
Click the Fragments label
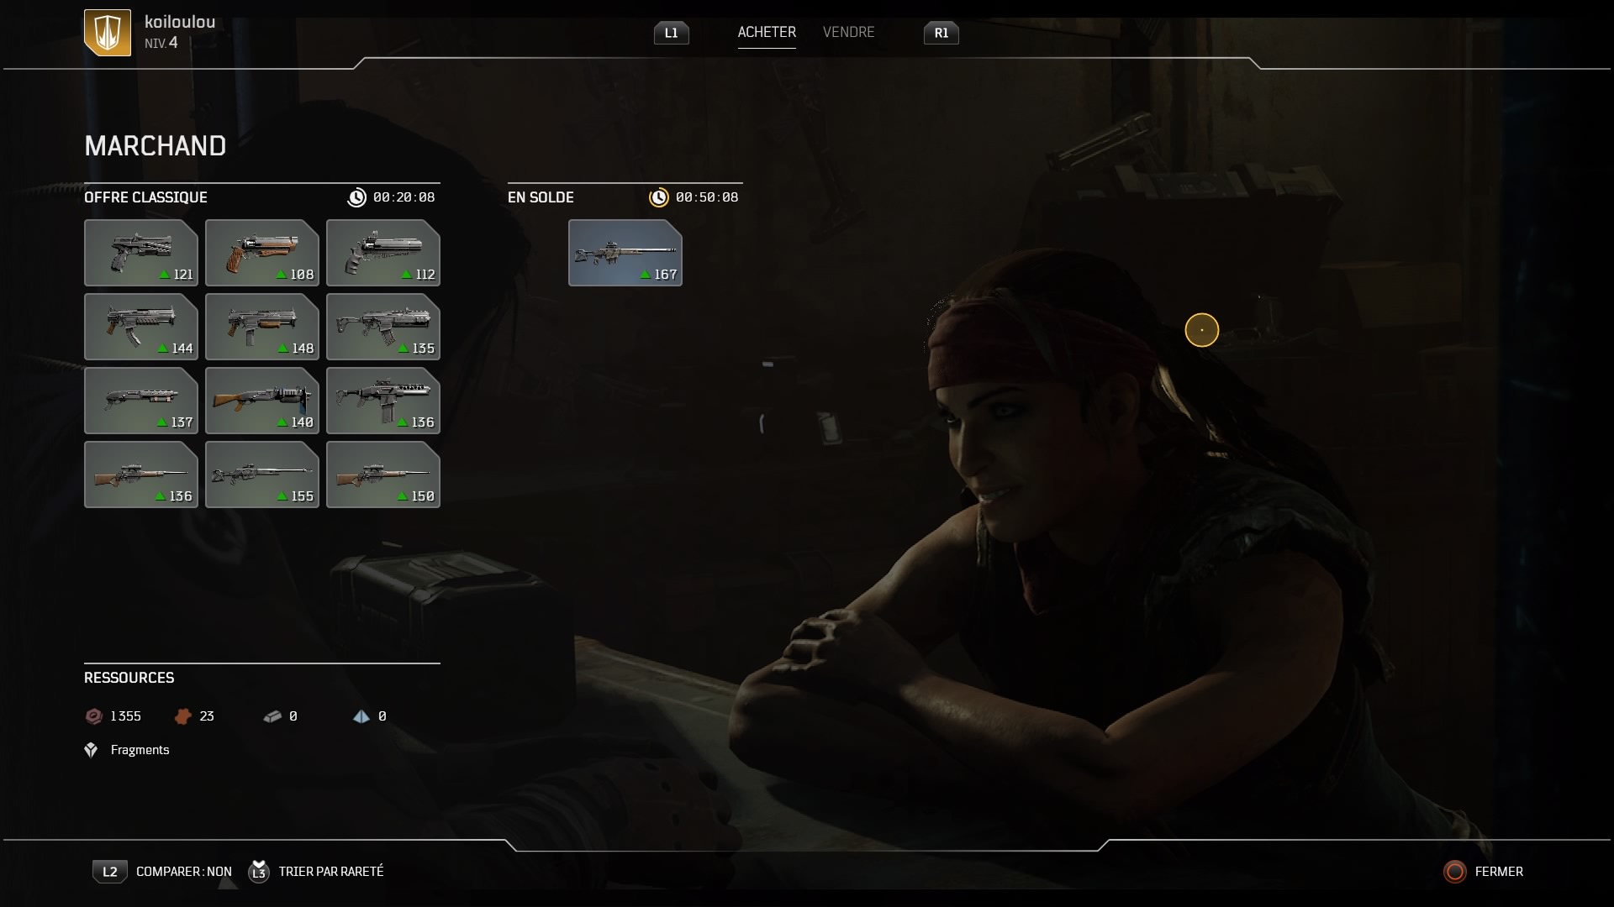(x=140, y=750)
